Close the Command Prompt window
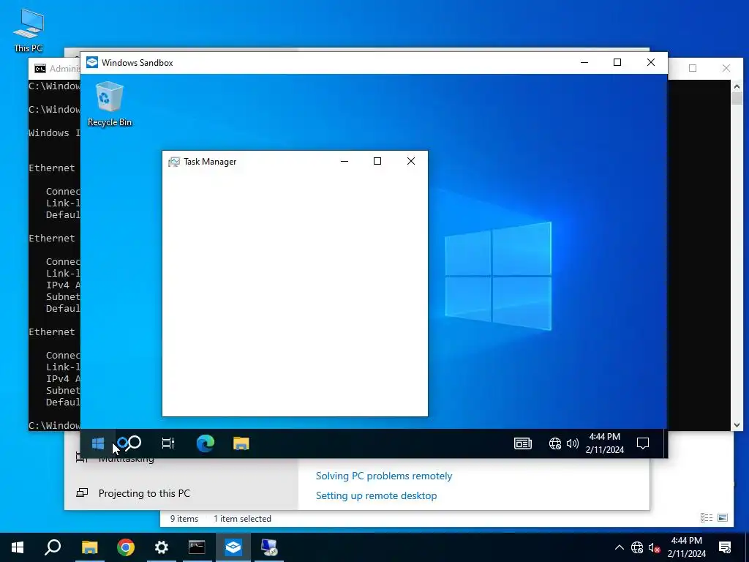This screenshot has width=749, height=562. pyautogui.click(x=726, y=68)
